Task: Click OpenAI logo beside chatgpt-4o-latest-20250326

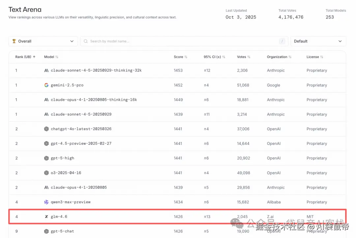Action: pyautogui.click(x=46, y=129)
